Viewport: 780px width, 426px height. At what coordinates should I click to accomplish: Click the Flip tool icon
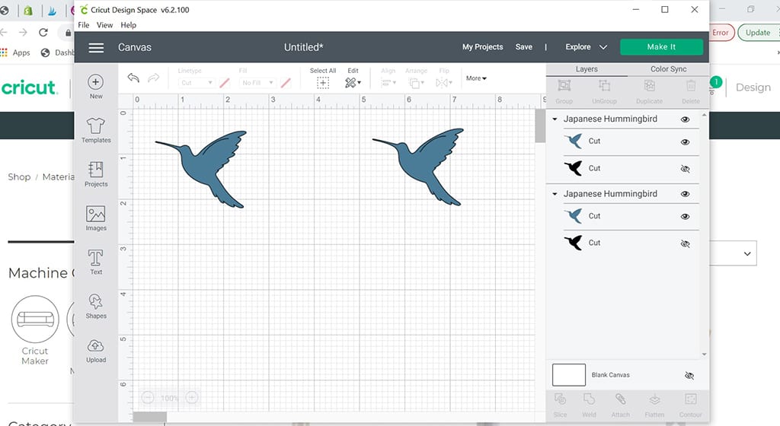point(443,83)
